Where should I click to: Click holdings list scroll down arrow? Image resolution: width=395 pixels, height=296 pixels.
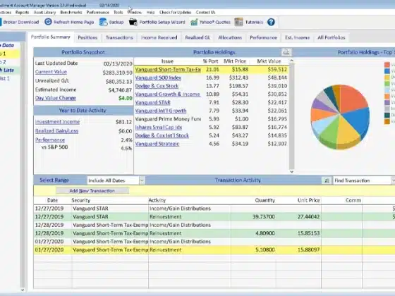click(x=291, y=172)
